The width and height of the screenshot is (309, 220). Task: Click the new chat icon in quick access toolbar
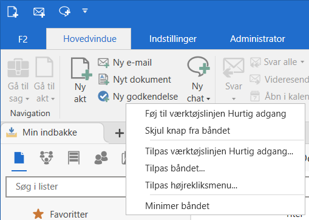coord(65,12)
